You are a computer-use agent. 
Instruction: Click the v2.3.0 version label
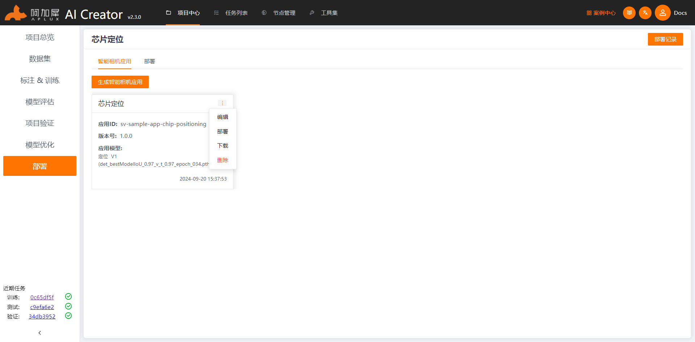coord(134,17)
